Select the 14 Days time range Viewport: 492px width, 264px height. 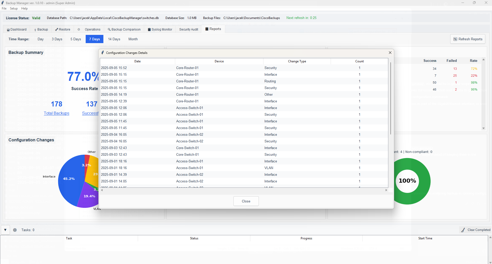pos(114,39)
